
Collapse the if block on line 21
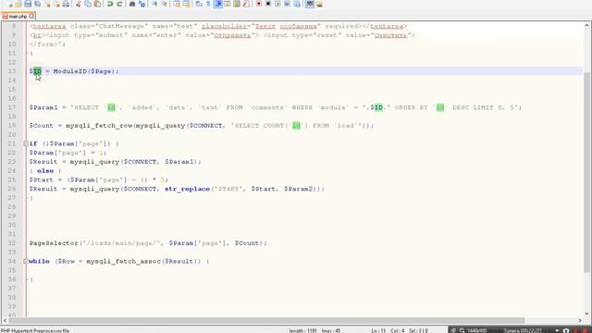pos(25,143)
